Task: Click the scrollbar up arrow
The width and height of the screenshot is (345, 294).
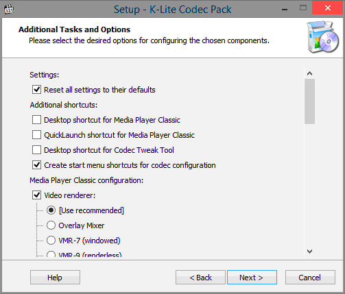Action: pos(309,73)
